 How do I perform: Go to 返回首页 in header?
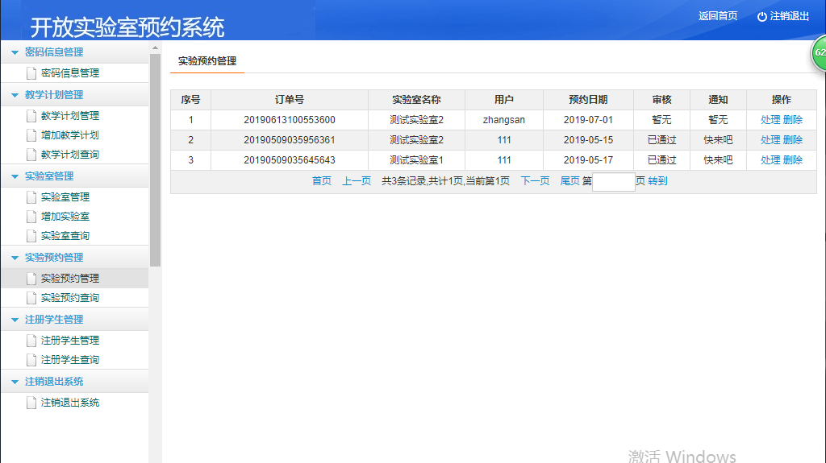click(718, 16)
